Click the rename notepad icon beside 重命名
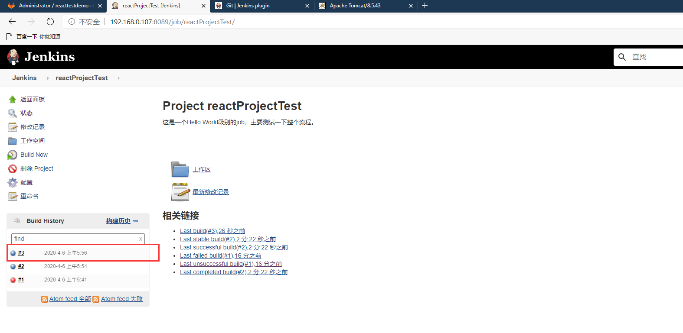 (x=12, y=196)
